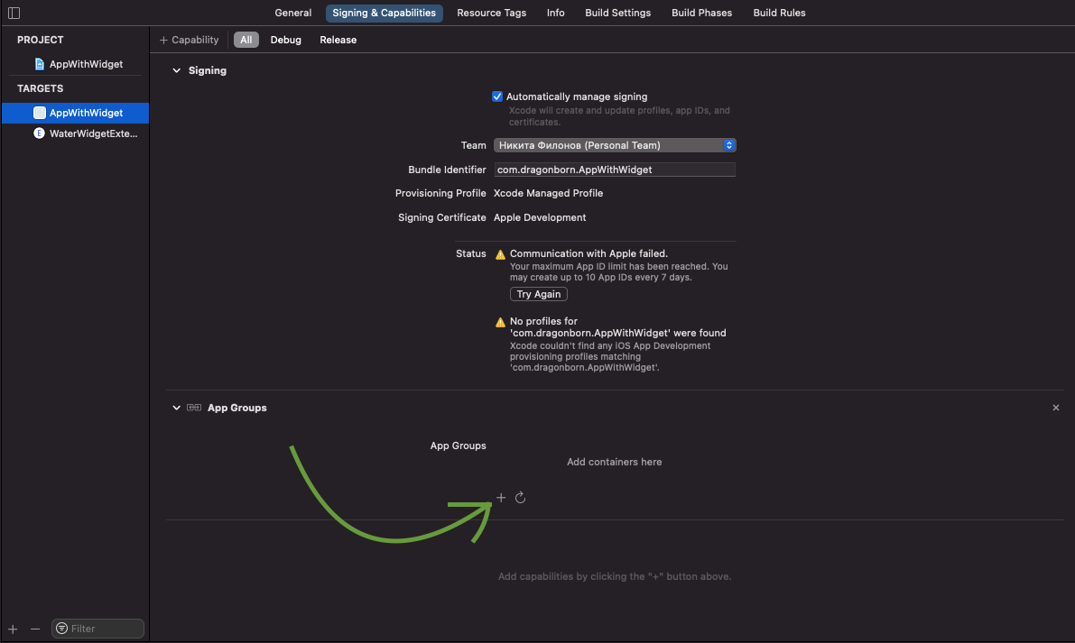Click the + Capability button
This screenshot has width=1075, height=643.
coord(190,40)
